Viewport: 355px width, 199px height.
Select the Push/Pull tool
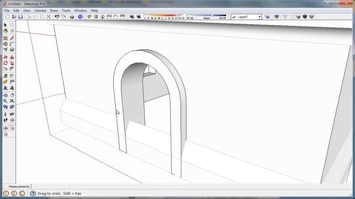click(x=12, y=57)
